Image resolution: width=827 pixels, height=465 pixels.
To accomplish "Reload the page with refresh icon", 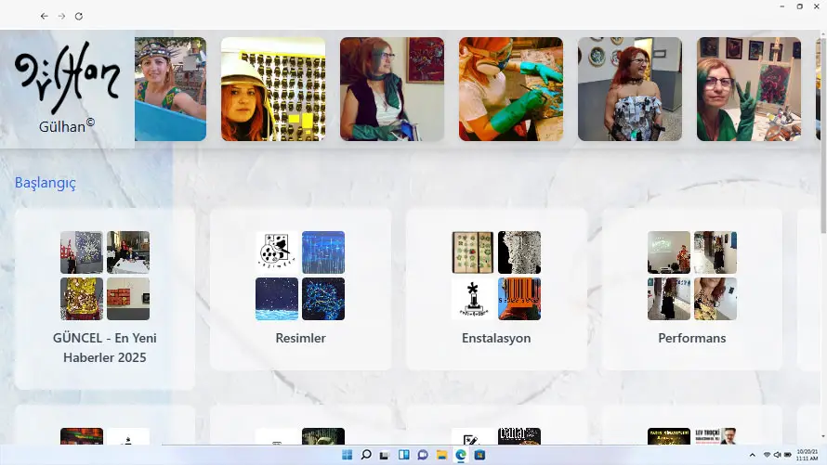I will (x=79, y=16).
